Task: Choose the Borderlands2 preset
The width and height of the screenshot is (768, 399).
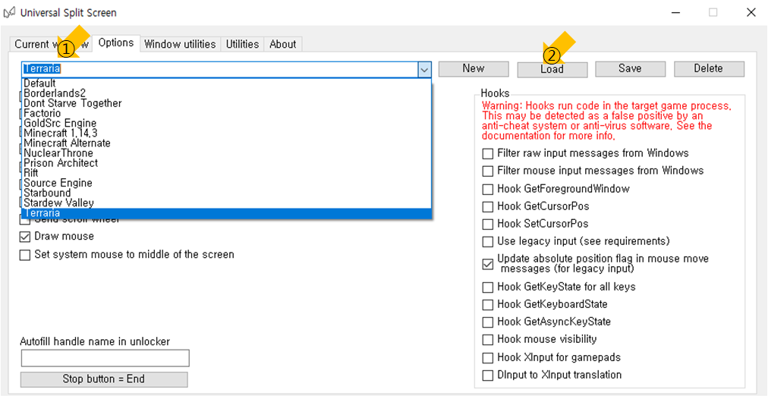Action: click(x=226, y=93)
